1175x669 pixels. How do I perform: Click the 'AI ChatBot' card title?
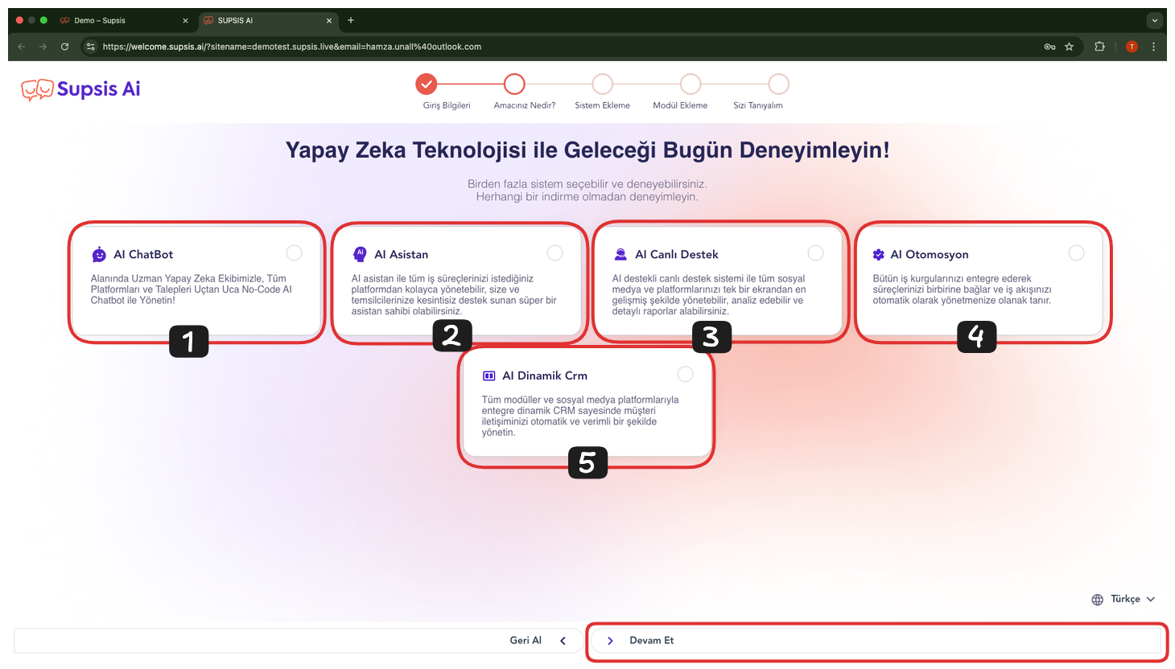coord(143,255)
